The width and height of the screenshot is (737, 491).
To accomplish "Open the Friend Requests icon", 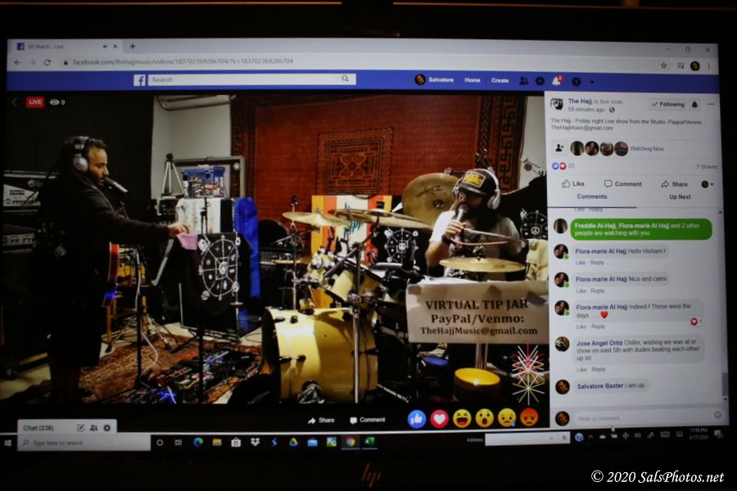I will click(x=523, y=80).
